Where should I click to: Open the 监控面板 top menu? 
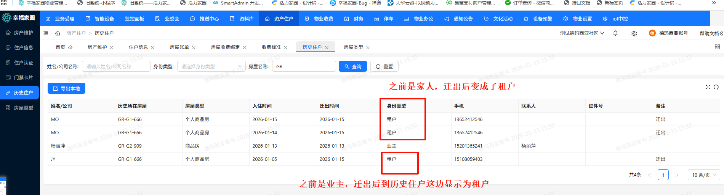point(135,19)
